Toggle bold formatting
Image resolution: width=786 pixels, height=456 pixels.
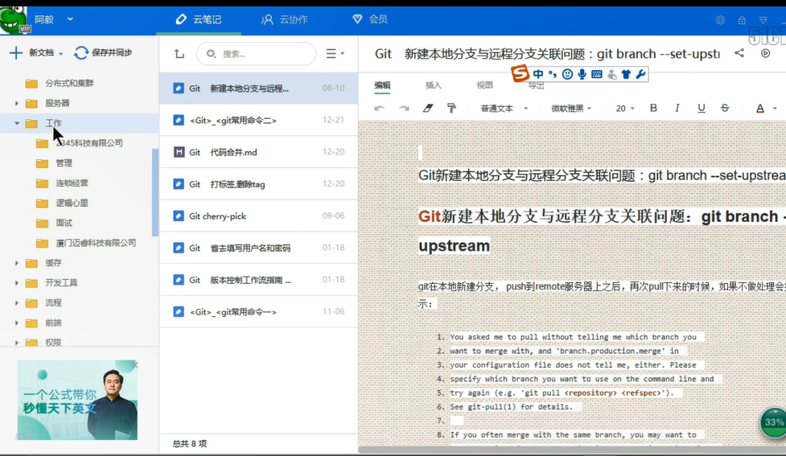click(653, 108)
